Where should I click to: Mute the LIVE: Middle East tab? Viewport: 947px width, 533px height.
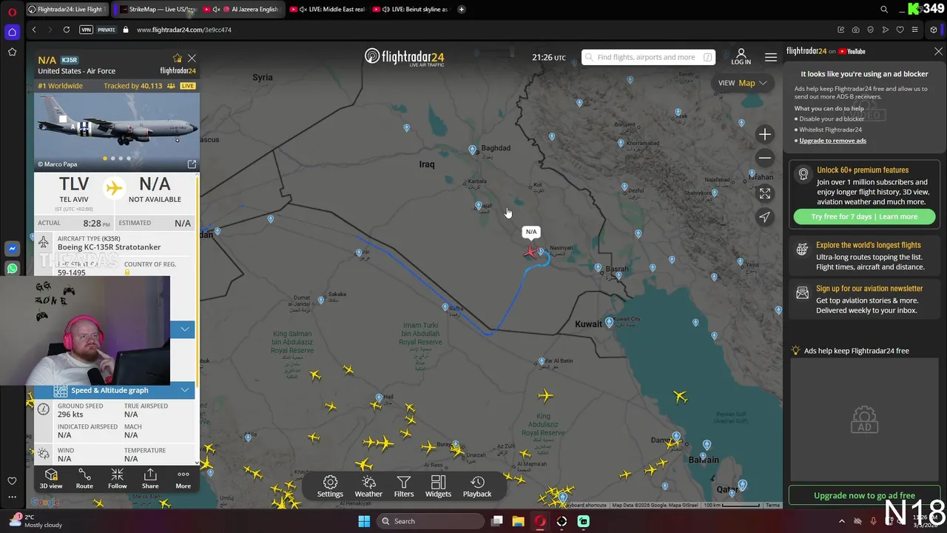[x=303, y=10]
